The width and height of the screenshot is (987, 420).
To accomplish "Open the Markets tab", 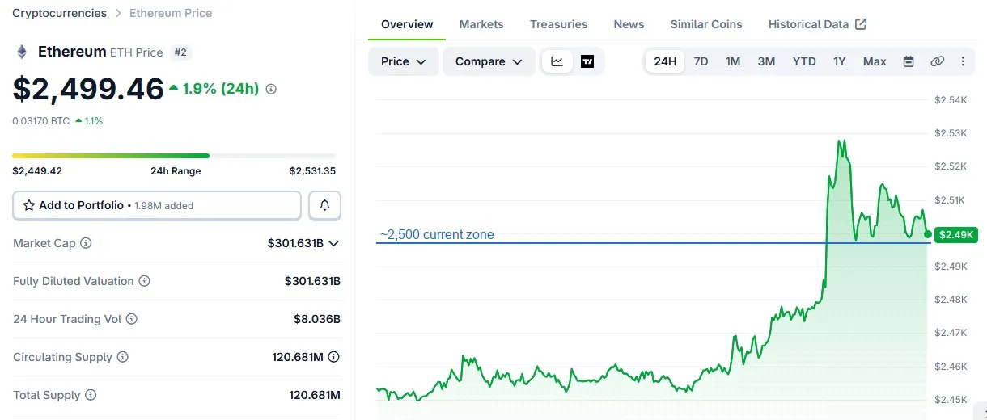I will coord(481,24).
